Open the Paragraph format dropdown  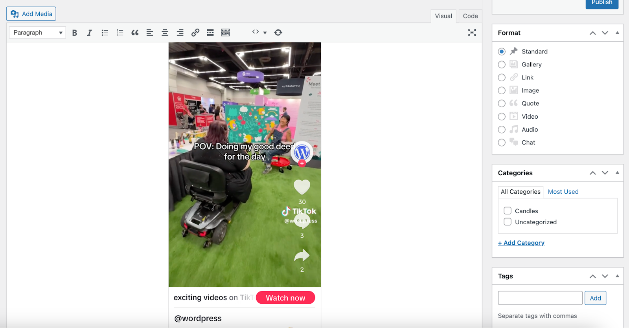[x=37, y=33]
